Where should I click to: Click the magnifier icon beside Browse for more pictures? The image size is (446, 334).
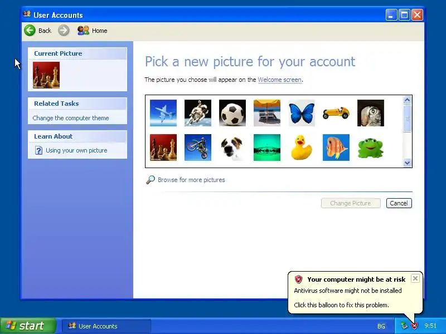[150, 180]
